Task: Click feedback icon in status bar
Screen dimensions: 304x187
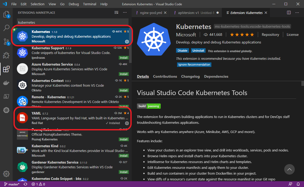Action: tap(290, 184)
